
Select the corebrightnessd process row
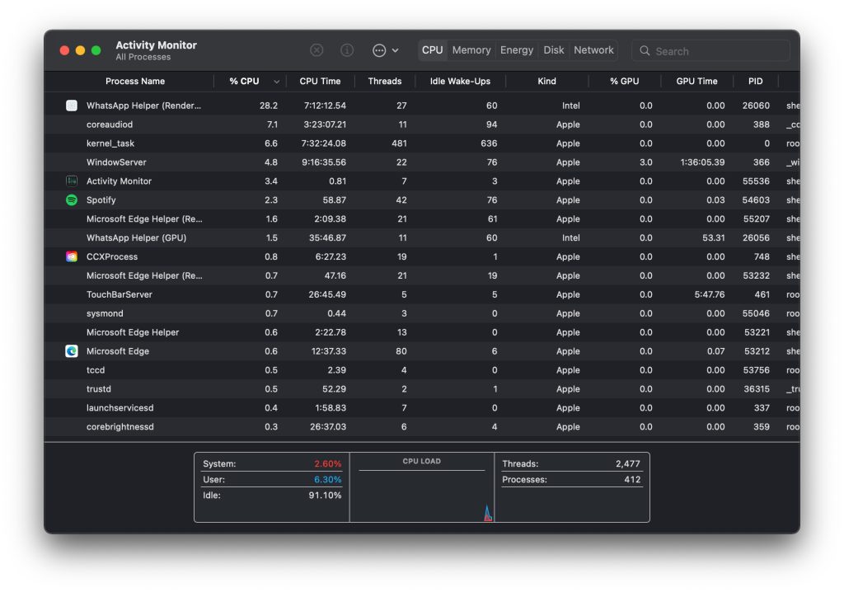click(x=422, y=426)
